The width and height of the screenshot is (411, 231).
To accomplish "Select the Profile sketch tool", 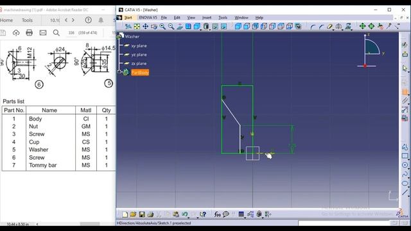I will [x=405, y=148].
